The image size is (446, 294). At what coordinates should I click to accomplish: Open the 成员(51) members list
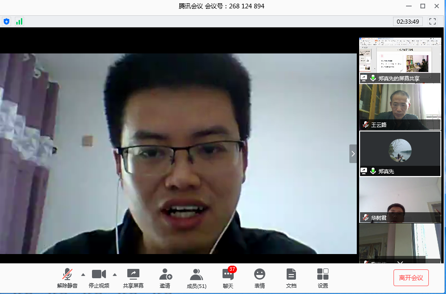tap(197, 278)
